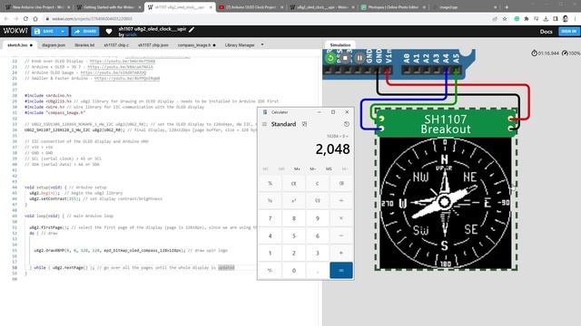Screen dimensions: 581x326
Task: Click the simulation timer icon
Action: click(x=534, y=53)
